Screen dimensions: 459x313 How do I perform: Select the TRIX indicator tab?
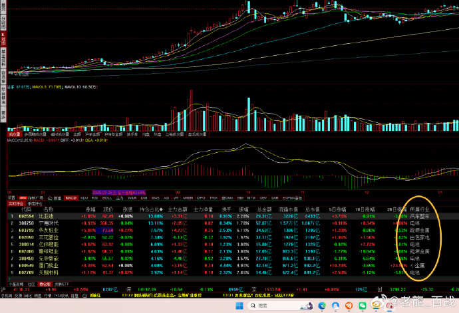(214, 198)
